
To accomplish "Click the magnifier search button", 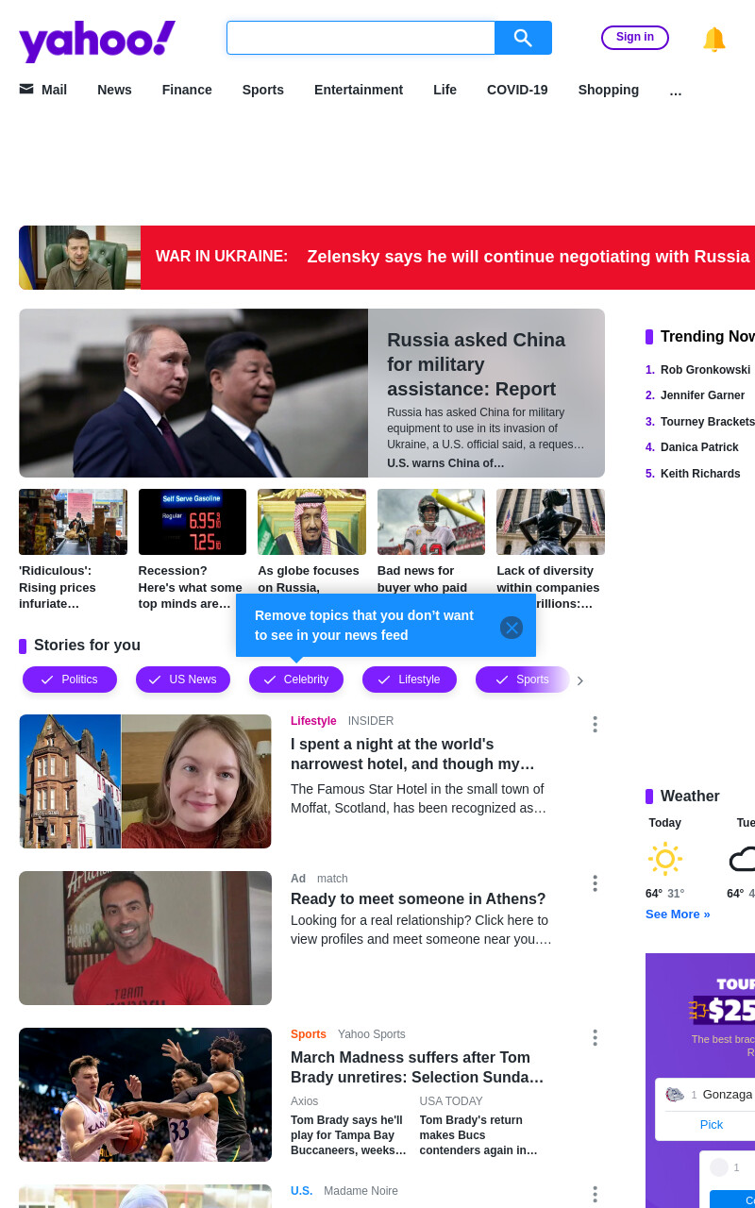I will pos(523,38).
